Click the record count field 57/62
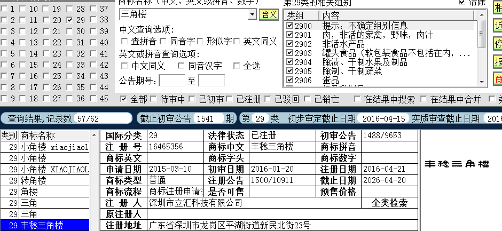The height and width of the screenshot is (231, 502). click(x=103, y=118)
